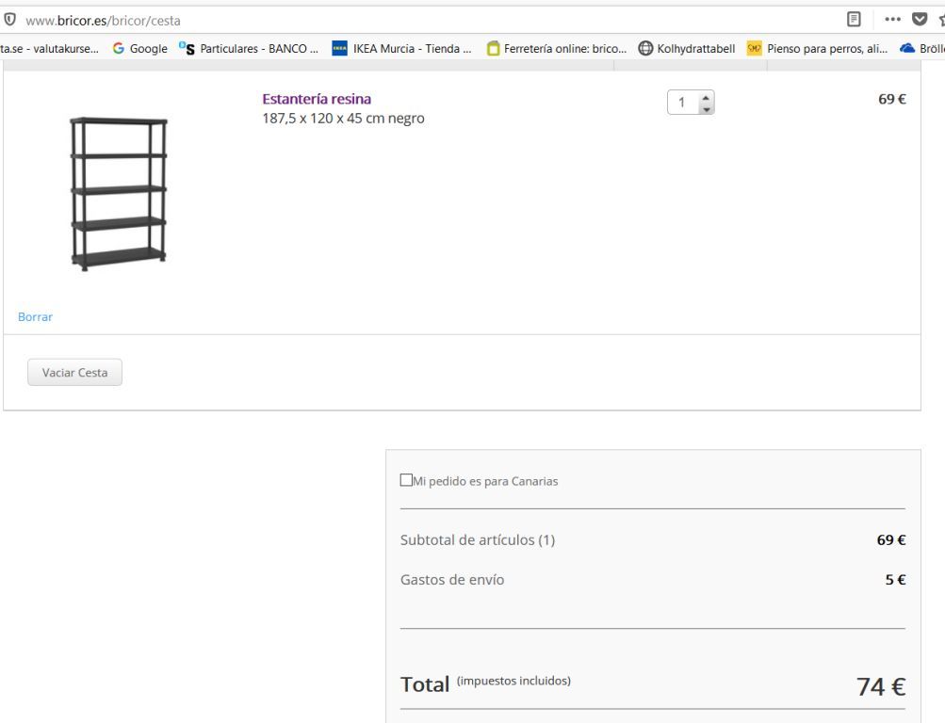Decrease quantity with the down arrow
This screenshot has height=723, width=945.
click(706, 109)
